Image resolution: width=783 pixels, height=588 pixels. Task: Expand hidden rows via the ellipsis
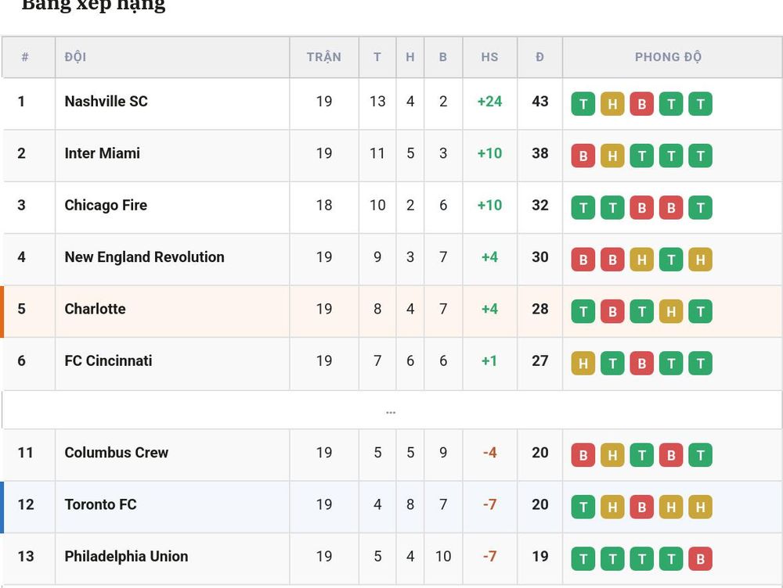[x=391, y=412]
